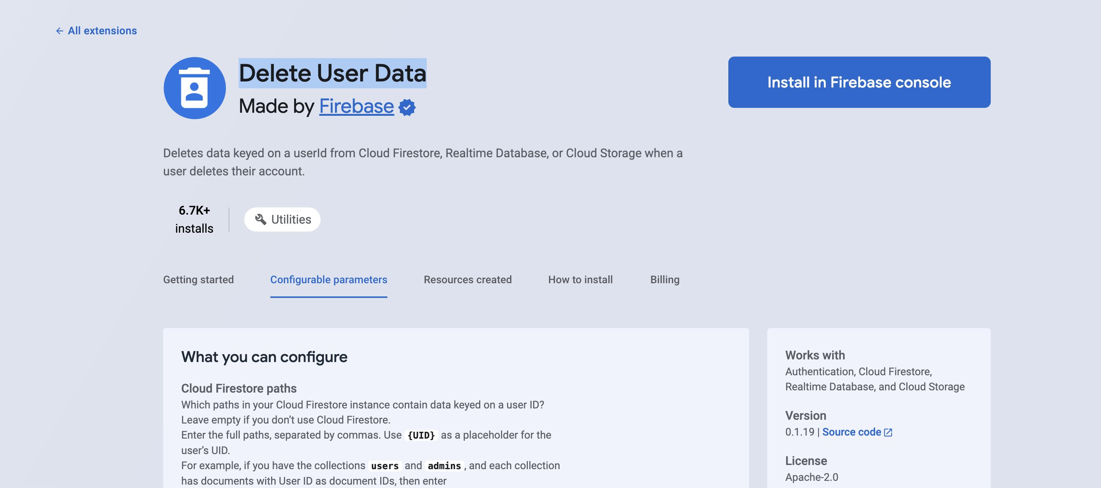Switch to the Getting started tab

[x=198, y=280]
